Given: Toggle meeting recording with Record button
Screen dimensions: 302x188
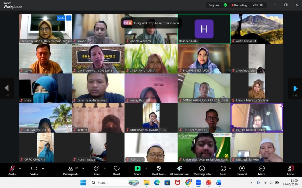Looking at the screenshot, I should tap(242, 170).
